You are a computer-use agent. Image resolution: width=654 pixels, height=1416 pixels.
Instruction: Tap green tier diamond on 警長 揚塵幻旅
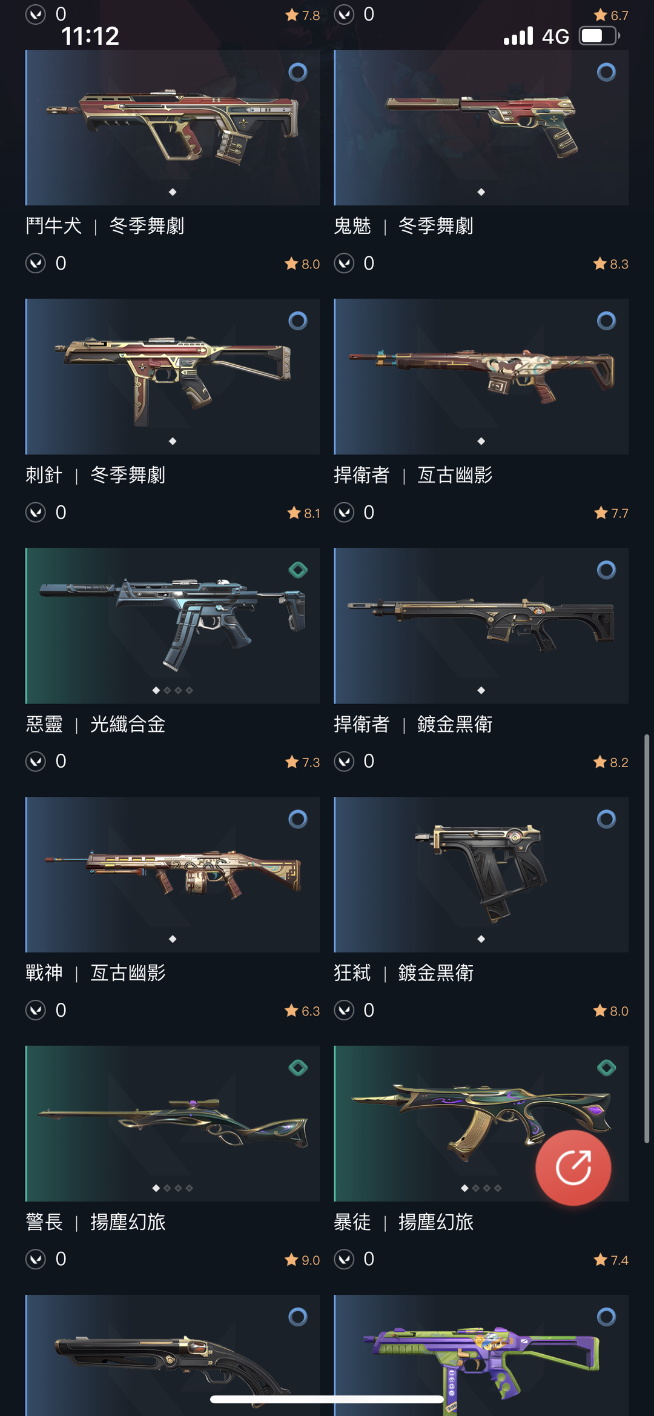click(297, 1068)
